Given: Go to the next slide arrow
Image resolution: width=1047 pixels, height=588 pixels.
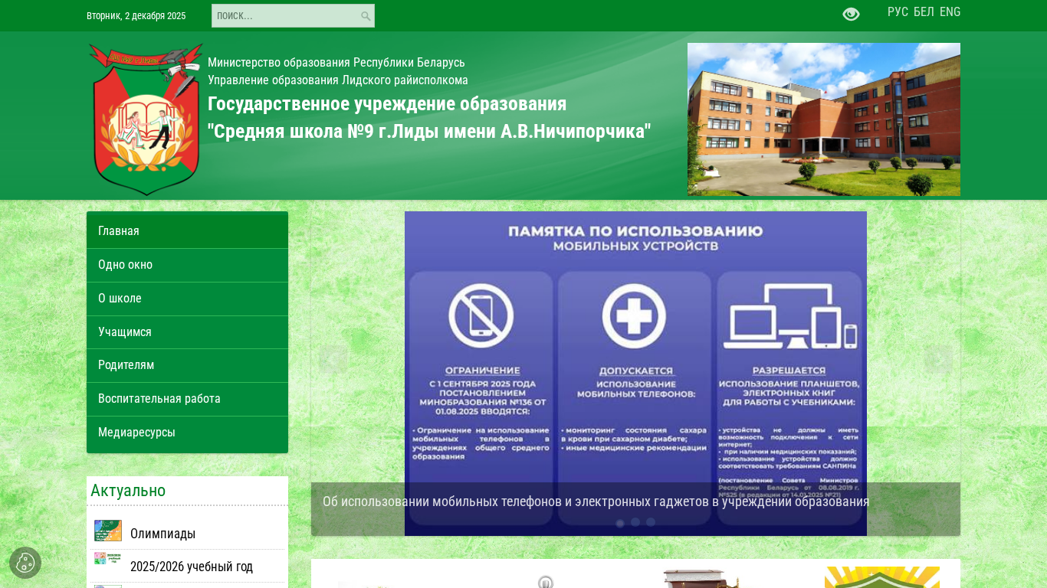Looking at the screenshot, I should (x=939, y=359).
